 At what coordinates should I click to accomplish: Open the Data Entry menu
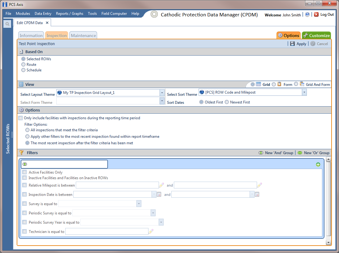(43, 13)
